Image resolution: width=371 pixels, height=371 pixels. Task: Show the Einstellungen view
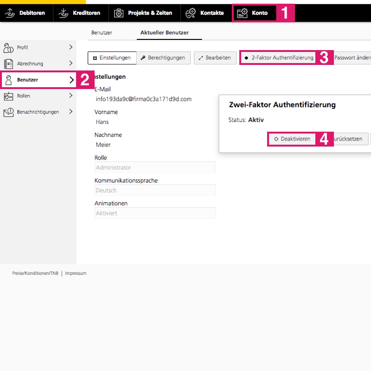(112, 58)
